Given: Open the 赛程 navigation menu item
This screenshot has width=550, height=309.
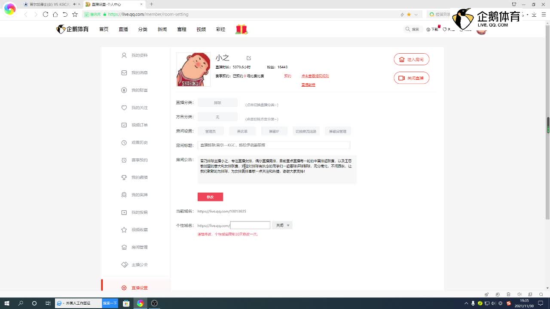Looking at the screenshot, I should coord(182,29).
